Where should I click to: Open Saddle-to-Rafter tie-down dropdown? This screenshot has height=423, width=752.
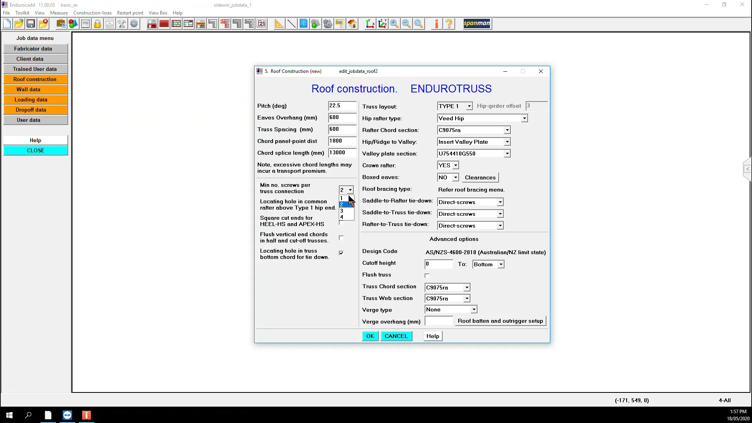point(500,202)
